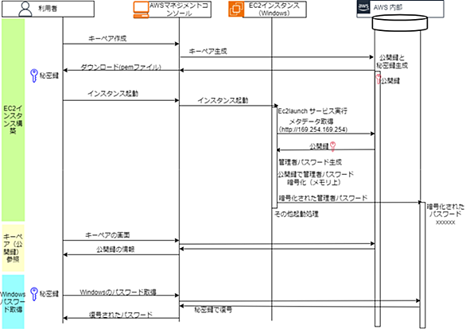Click the 暗号化されたパスワード xxxxxx note
Viewport: 466px width, 329px height.
(445, 214)
